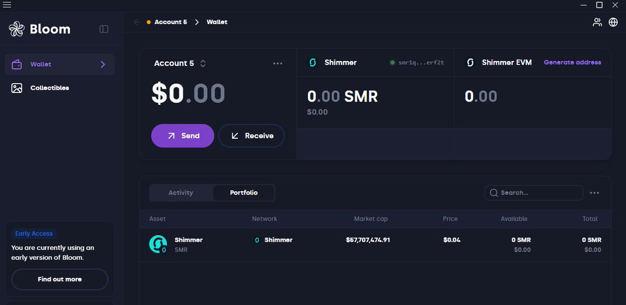Click the Shimmer EVM logo icon

coord(470,63)
